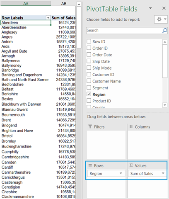Click the Filters area funnel icon

pyautogui.click(x=90, y=126)
